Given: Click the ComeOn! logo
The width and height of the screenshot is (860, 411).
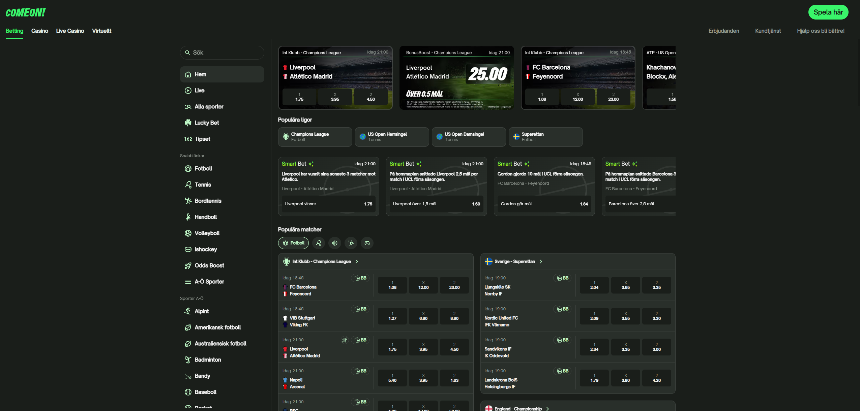Looking at the screenshot, I should pyautogui.click(x=26, y=13).
